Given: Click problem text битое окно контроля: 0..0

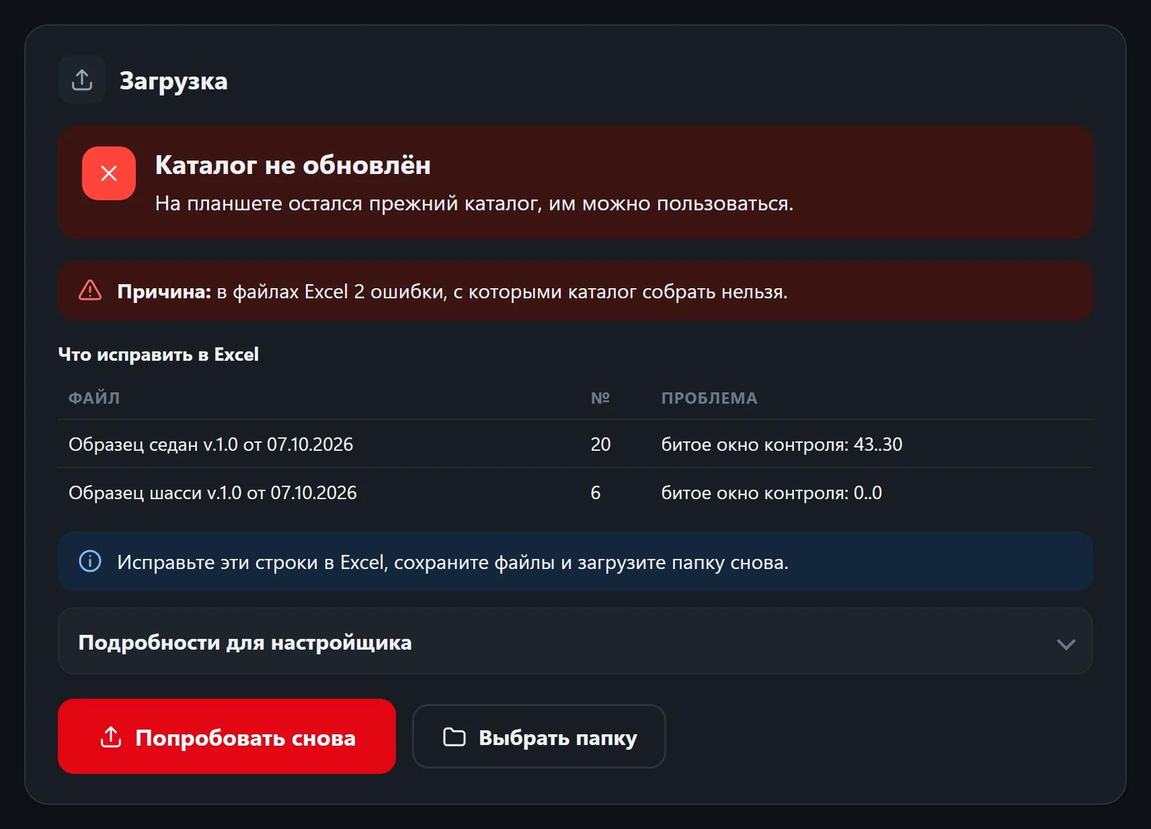Looking at the screenshot, I should coord(771,492).
